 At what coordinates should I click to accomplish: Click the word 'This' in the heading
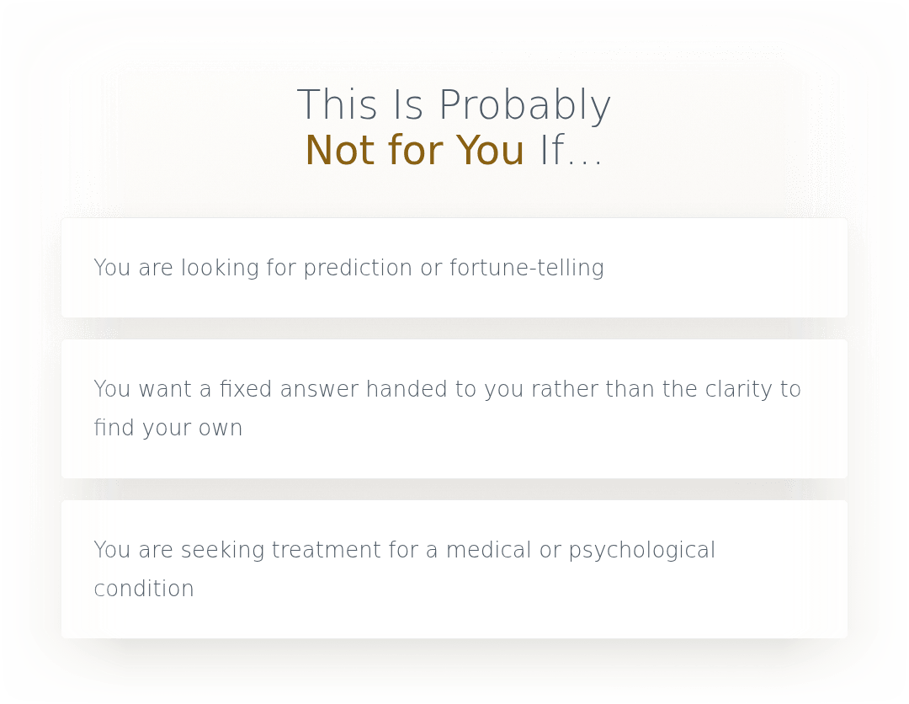(338, 105)
